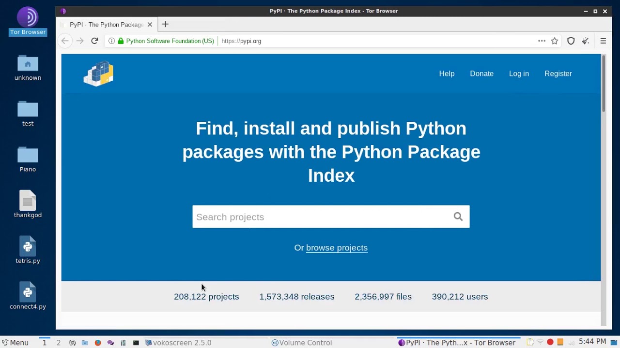The width and height of the screenshot is (620, 348).
Task: Click the 5:44 PM clock
Action: pyautogui.click(x=592, y=342)
